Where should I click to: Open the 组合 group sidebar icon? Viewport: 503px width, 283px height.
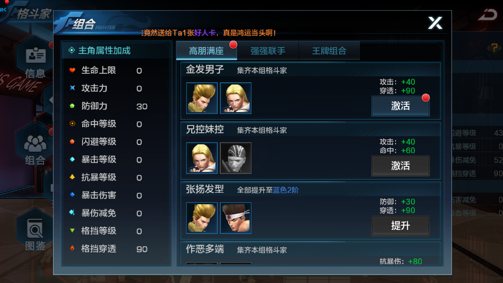pos(35,149)
